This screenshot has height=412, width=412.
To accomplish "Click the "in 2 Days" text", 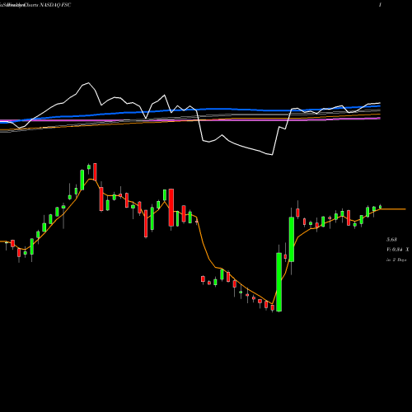I will [396, 260].
